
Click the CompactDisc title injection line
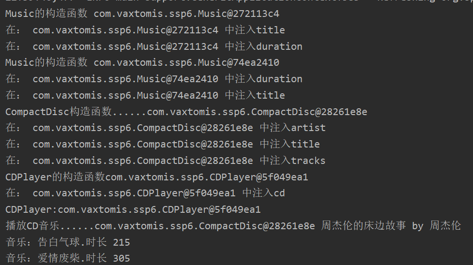163,144
